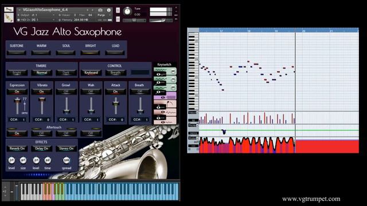Screen dimensions: 367x206
Task: Click the delay level knob
Action: click(36, 160)
